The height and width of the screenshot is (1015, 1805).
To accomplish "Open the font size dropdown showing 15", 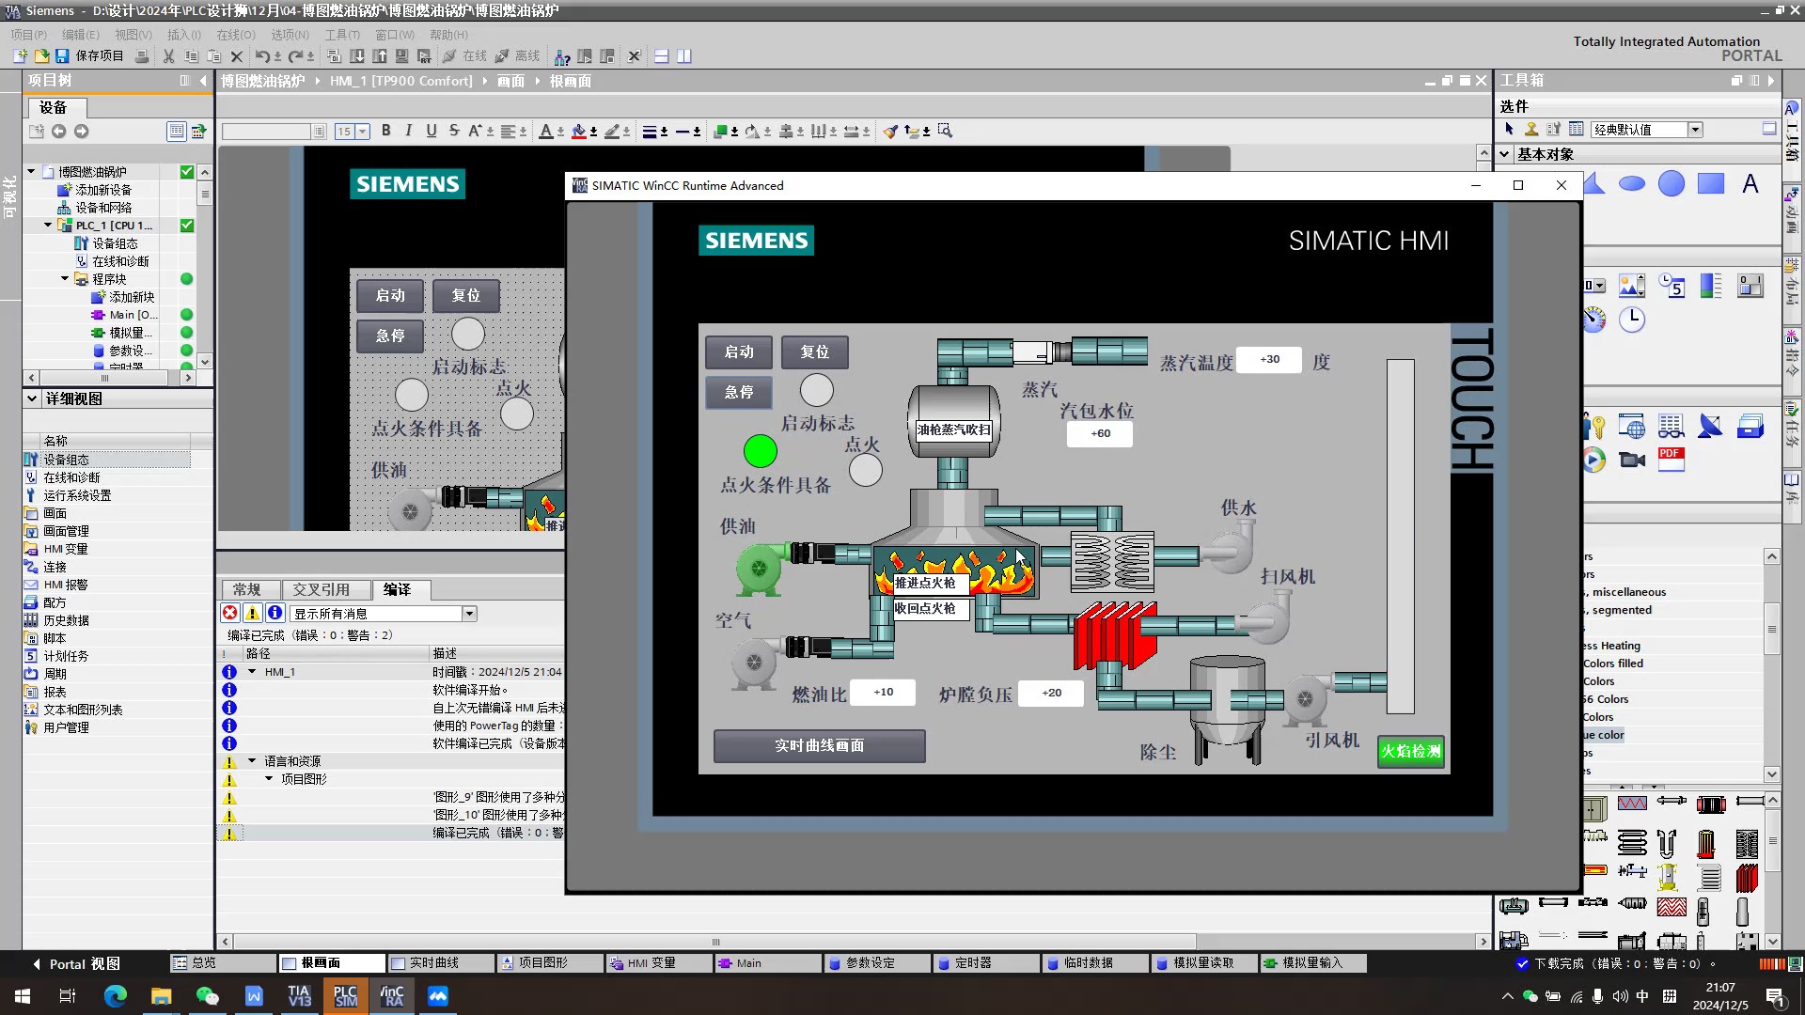I will tap(363, 132).
